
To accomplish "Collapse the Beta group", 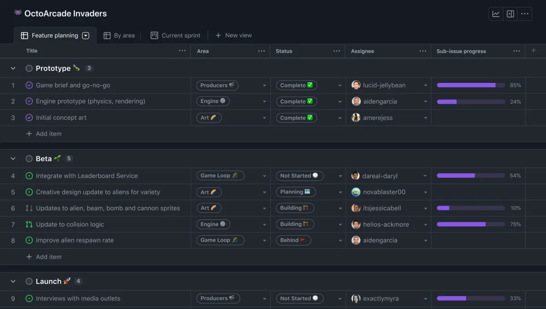I will 13,159.
